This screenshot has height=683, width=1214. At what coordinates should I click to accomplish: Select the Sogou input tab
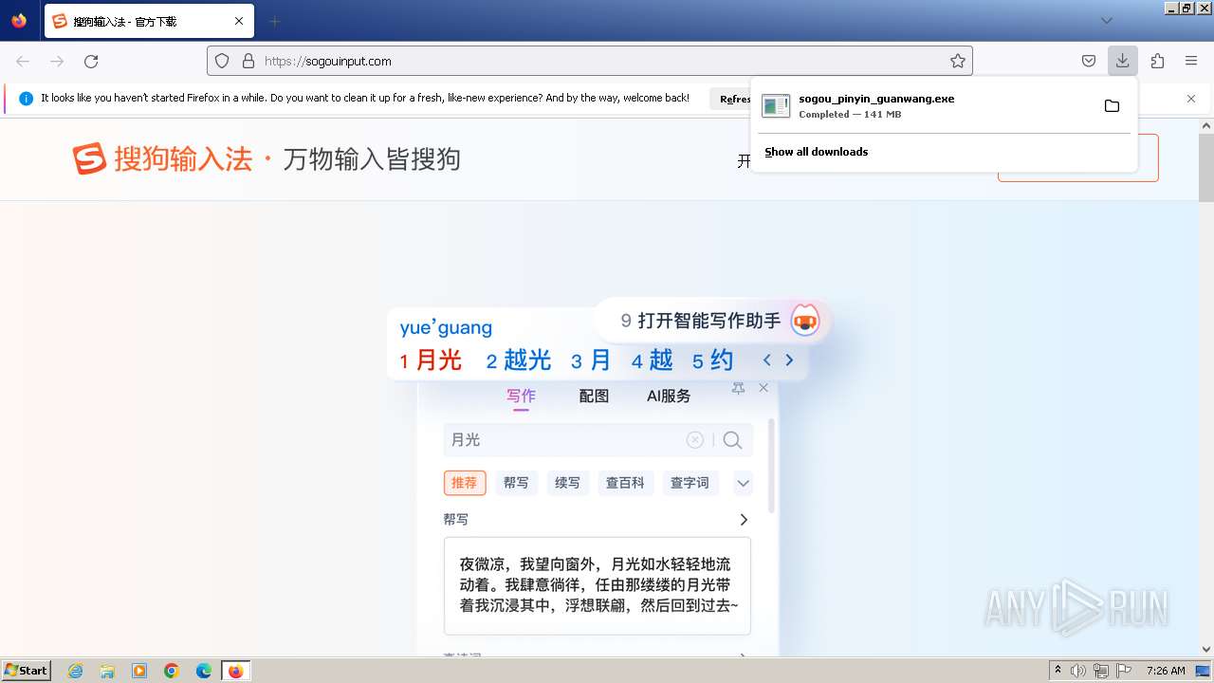147,21
